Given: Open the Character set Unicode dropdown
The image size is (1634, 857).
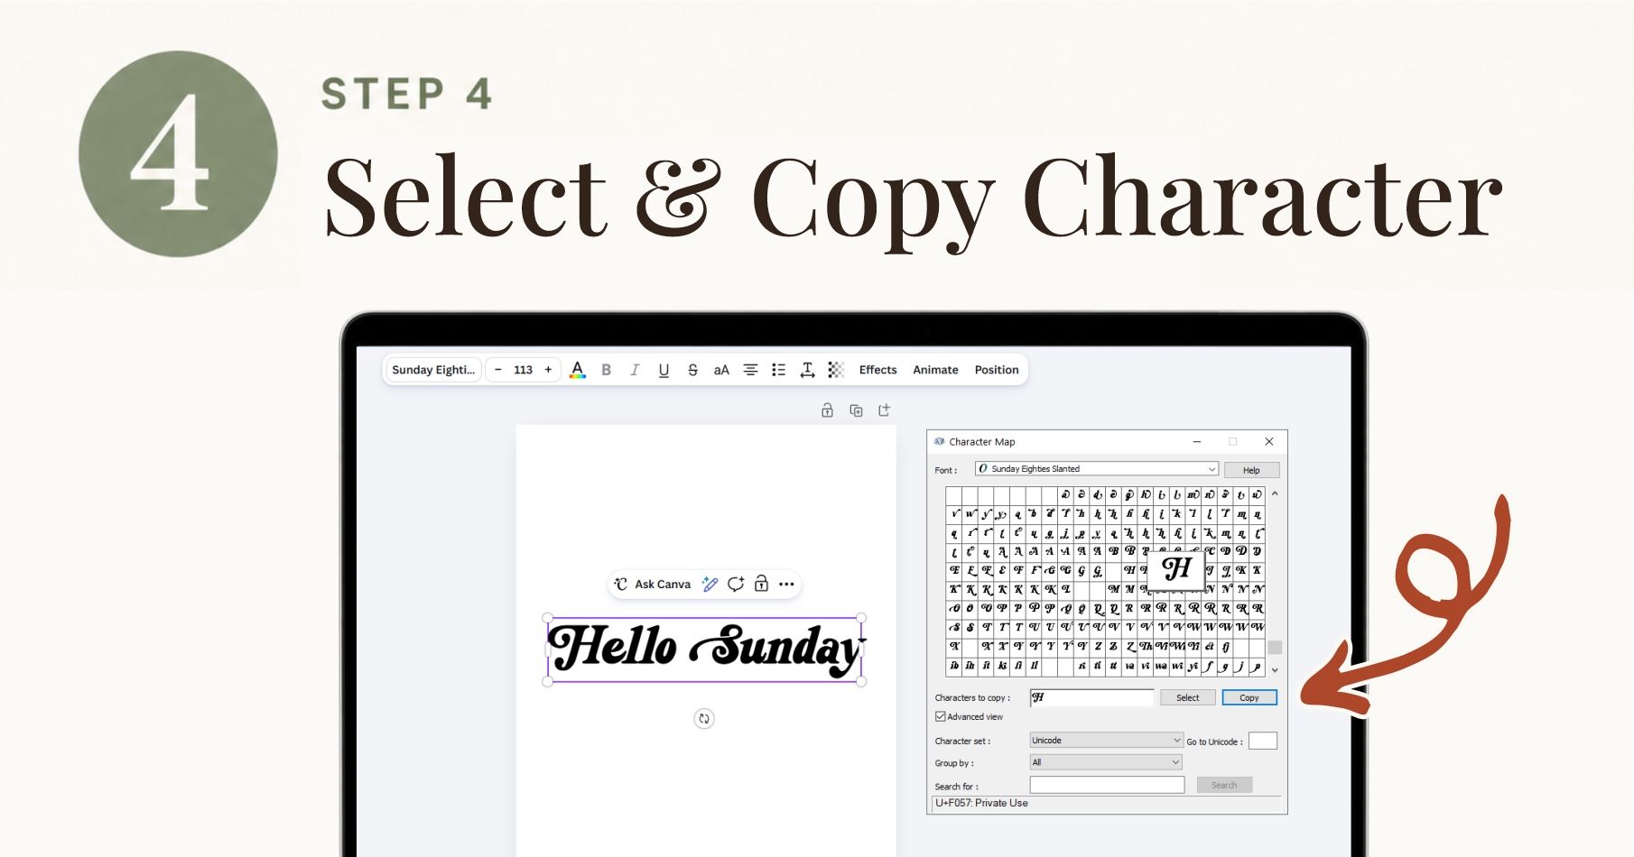Looking at the screenshot, I should [1106, 741].
